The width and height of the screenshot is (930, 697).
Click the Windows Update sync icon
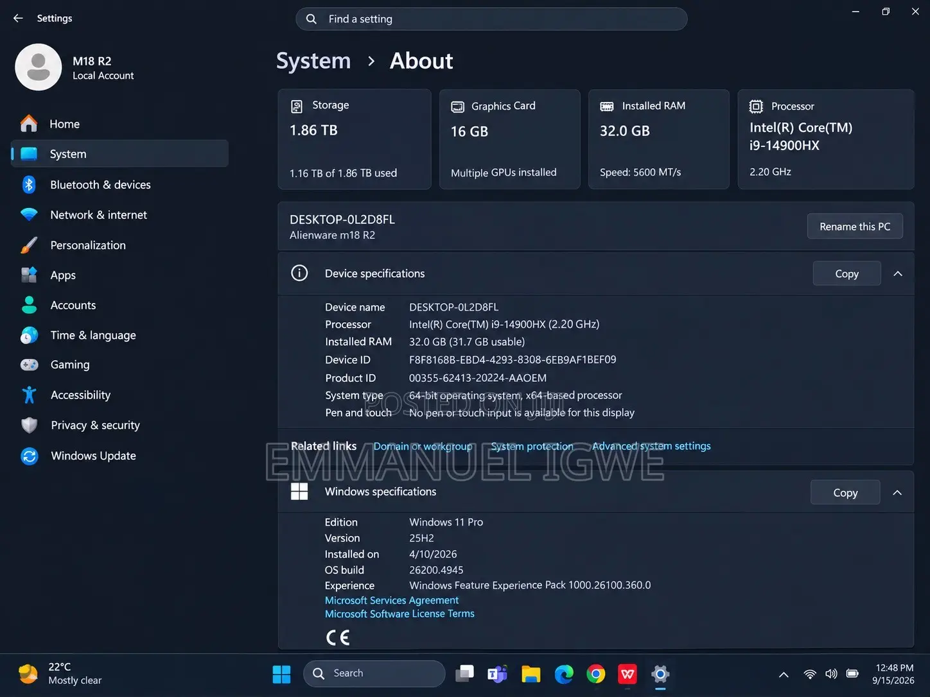click(x=29, y=456)
